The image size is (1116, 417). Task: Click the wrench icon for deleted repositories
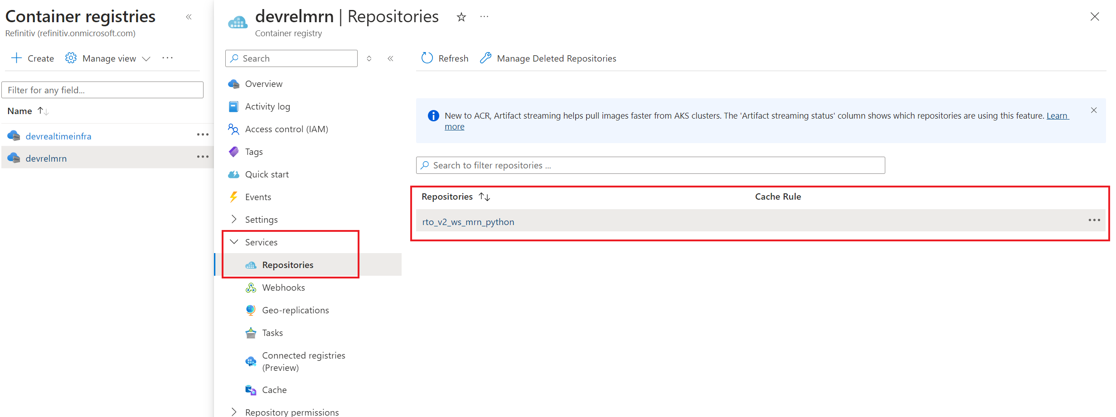(485, 58)
